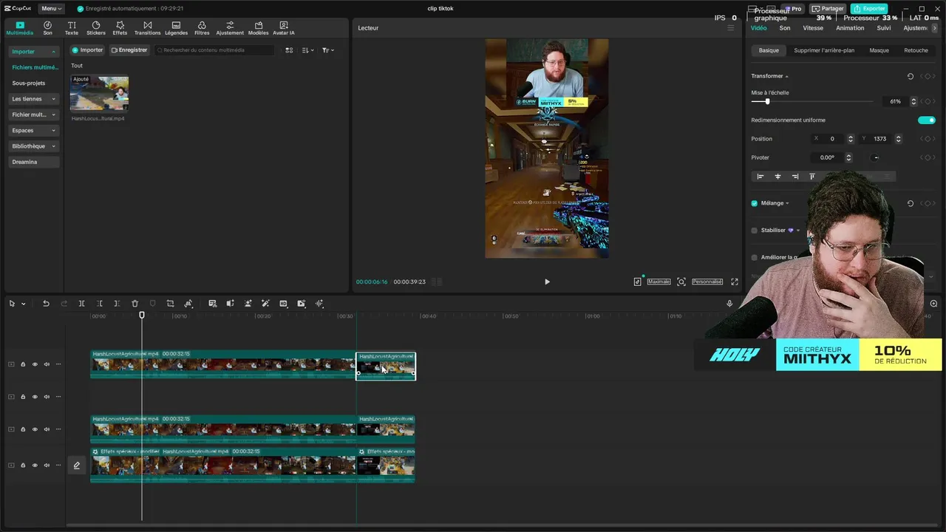Click the delete trash icon
This screenshot has height=532, width=946.
(x=135, y=304)
